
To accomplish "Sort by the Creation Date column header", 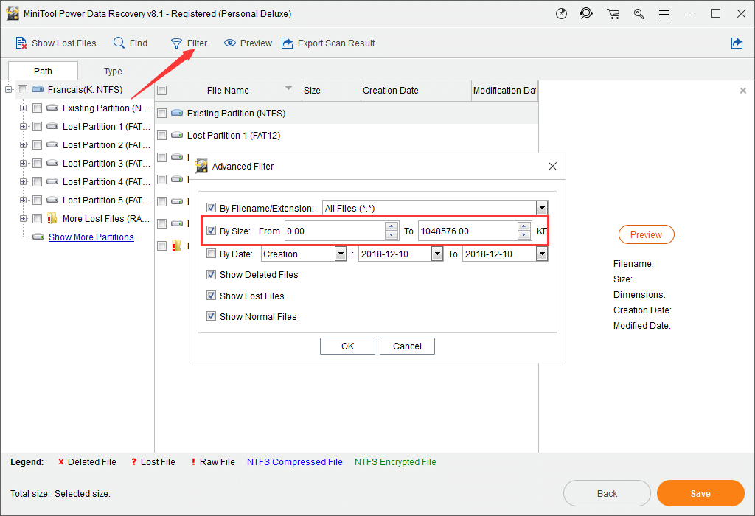I will coord(416,91).
